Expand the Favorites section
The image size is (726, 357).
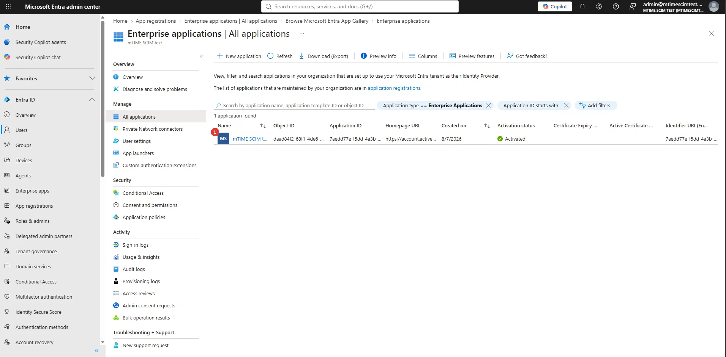pos(92,78)
